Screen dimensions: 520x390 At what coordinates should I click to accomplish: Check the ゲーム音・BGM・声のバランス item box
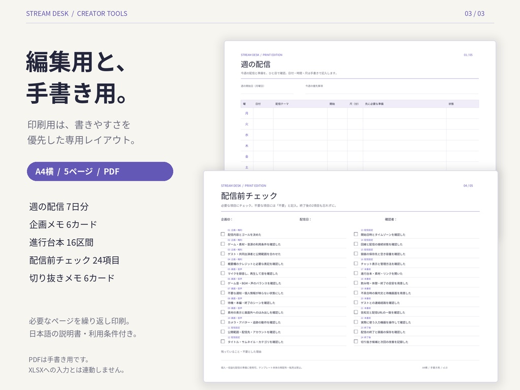[x=223, y=283]
